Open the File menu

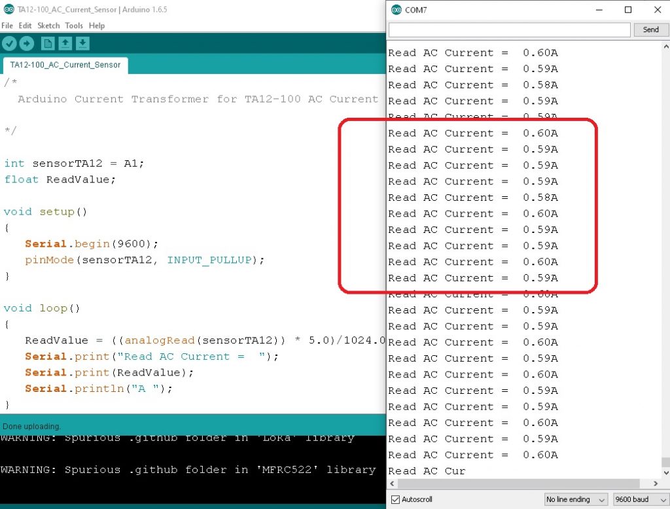7,26
